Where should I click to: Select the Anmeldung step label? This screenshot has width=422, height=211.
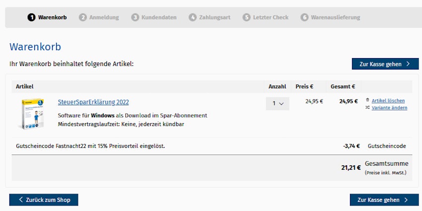click(x=104, y=17)
